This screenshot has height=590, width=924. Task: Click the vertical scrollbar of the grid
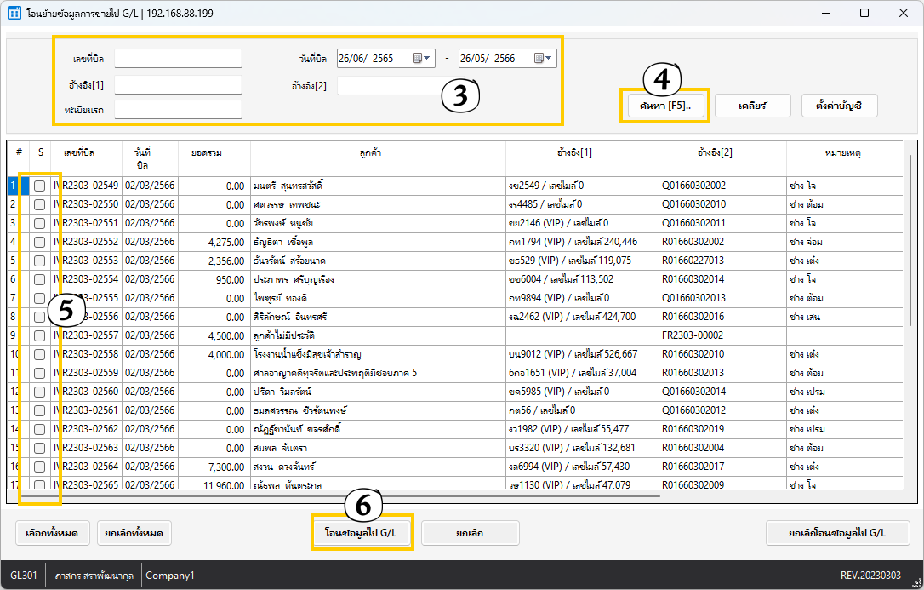(x=910, y=255)
